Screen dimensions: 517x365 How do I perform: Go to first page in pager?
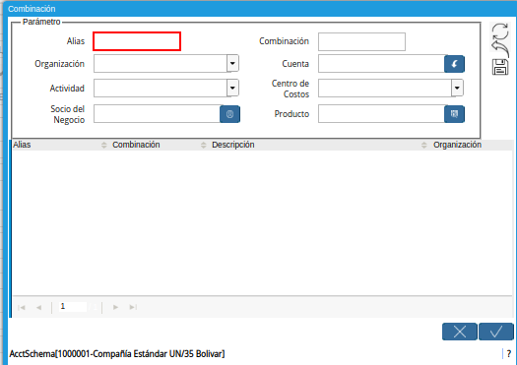tap(22, 307)
